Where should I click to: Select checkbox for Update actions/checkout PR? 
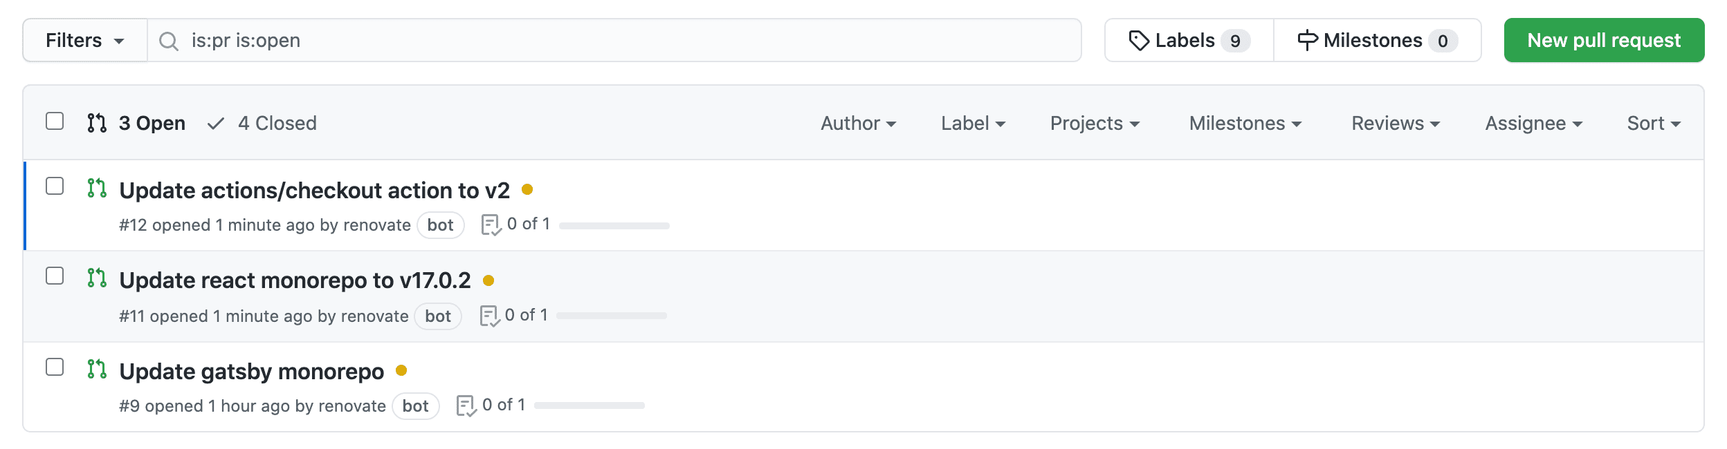(55, 186)
